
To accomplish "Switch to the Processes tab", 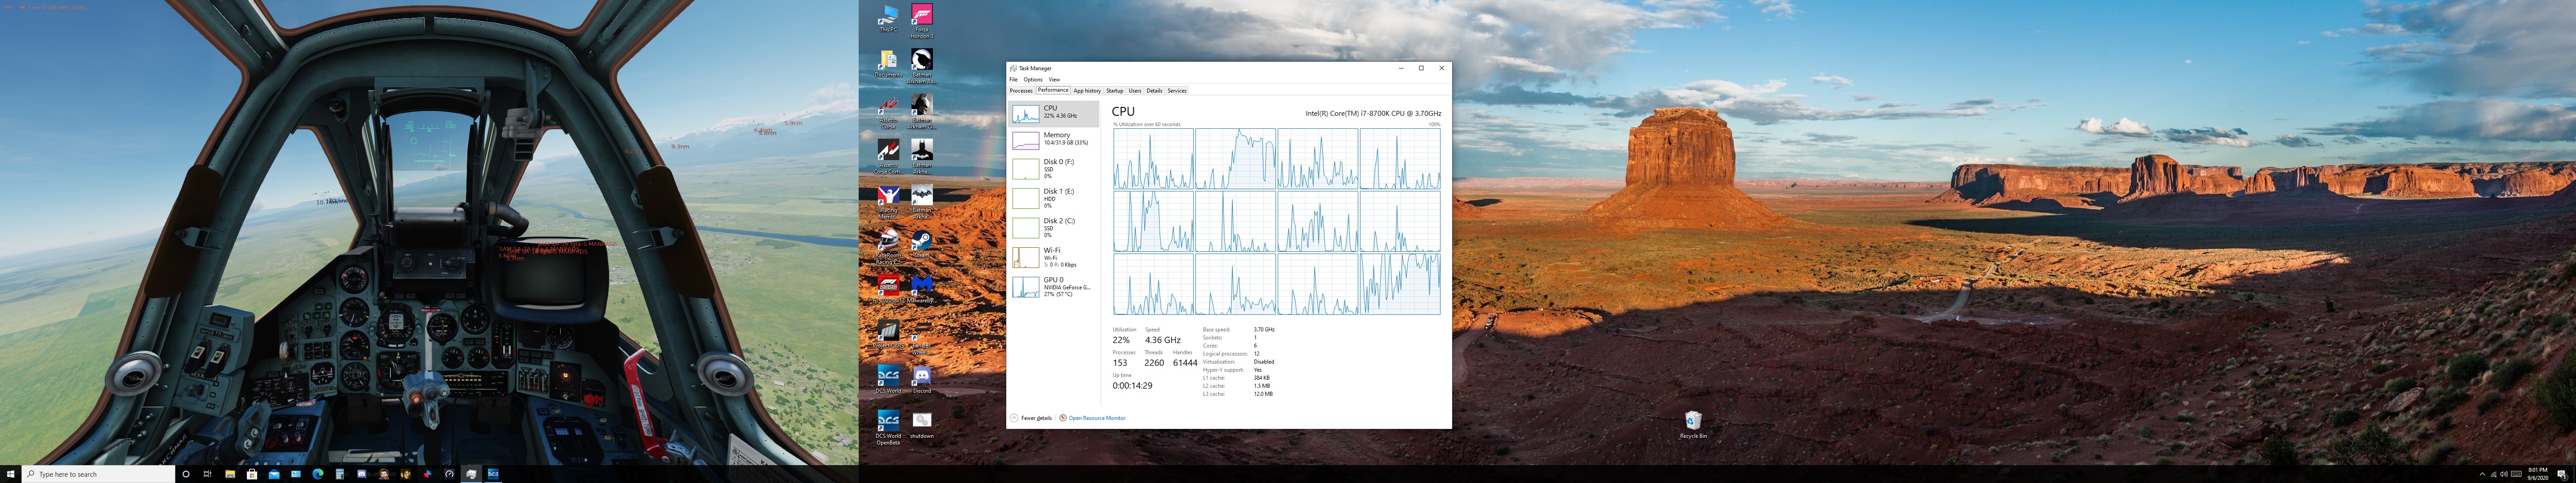I will pos(1021,91).
